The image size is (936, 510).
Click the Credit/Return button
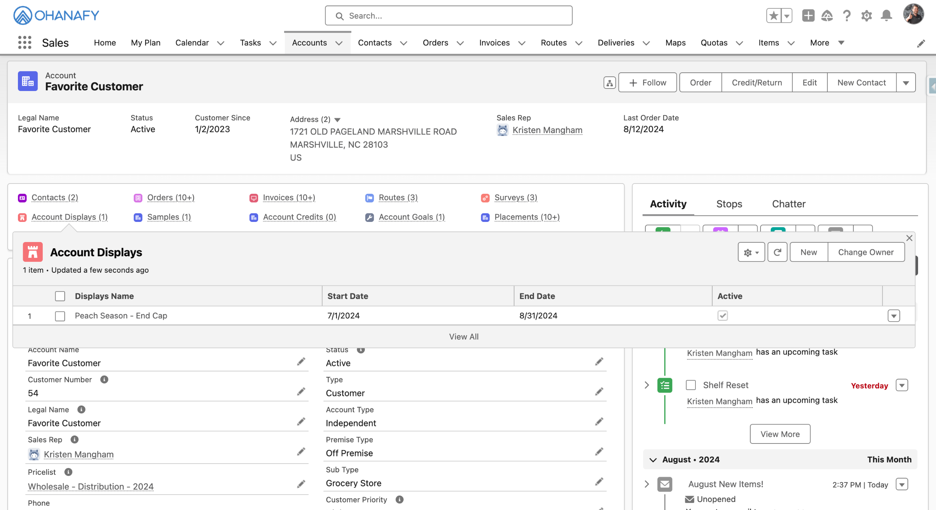[756, 83]
